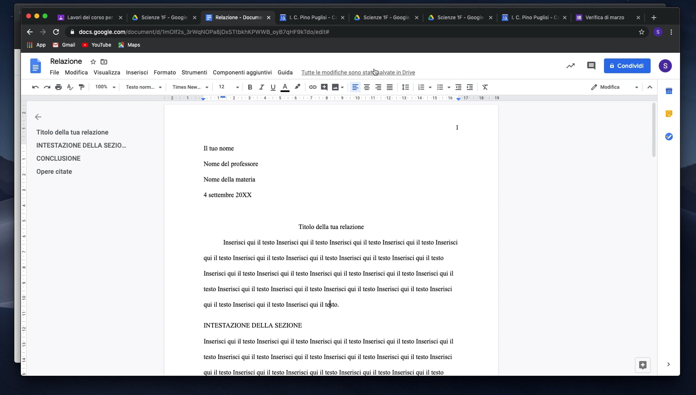Open the saved in Drive status link
The image size is (696, 395).
pos(358,73)
